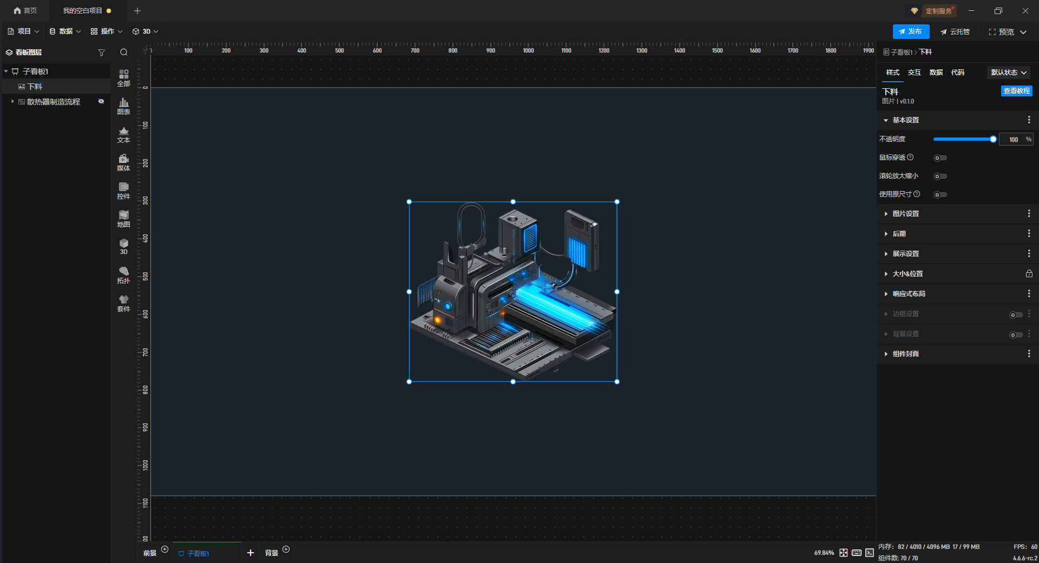The height and width of the screenshot is (563, 1039).
Task: Open the console icon in status bar
Action: (870, 553)
